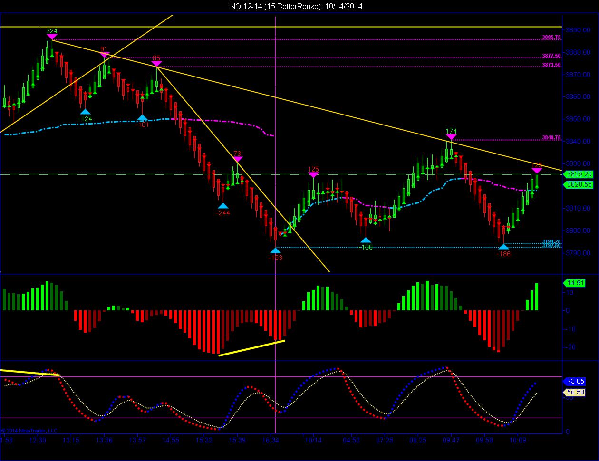Select the magenta triangle marker labeled 73
599x461 pixels.
point(238,159)
